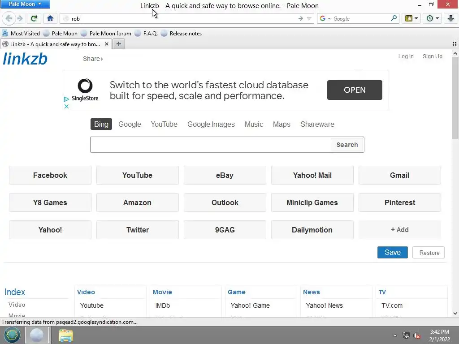This screenshot has height=344, width=459.
Task: Click the magnifier in the Google search box
Action: point(394,18)
